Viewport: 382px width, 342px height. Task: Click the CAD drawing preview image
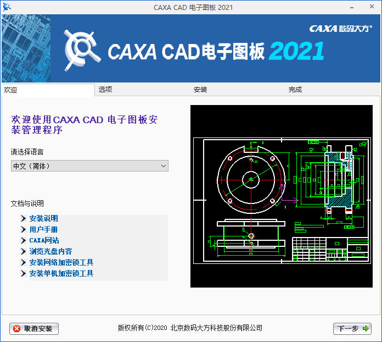(x=282, y=196)
